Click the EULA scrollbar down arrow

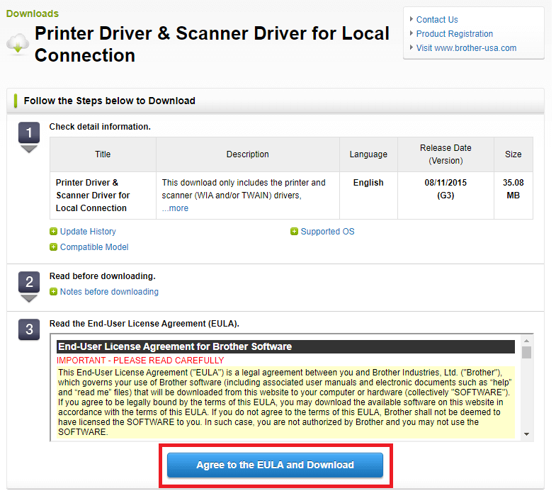pos(526,434)
